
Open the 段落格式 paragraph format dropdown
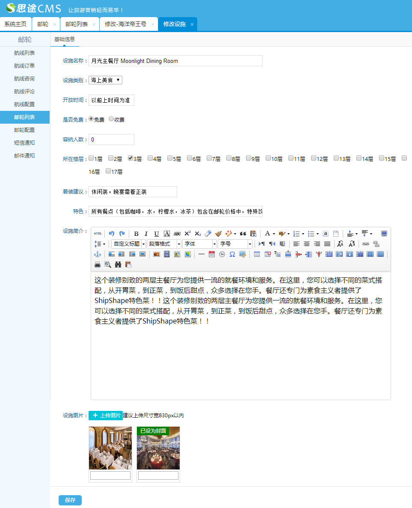tap(164, 244)
